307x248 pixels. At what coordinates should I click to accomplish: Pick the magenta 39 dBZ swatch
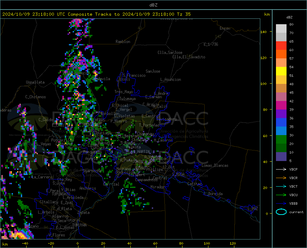[x=281, y=105]
